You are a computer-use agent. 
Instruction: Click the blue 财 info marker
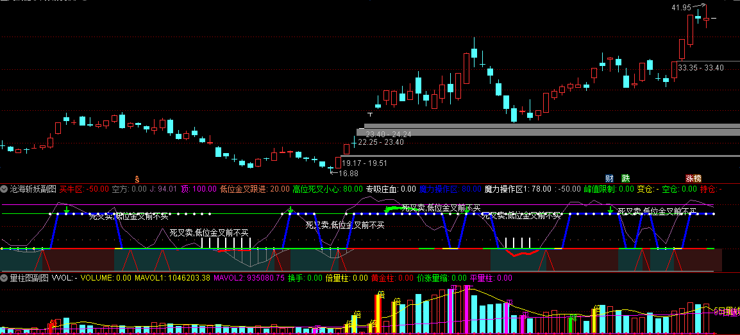(x=610, y=179)
